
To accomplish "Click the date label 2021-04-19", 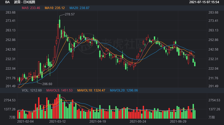I will [98, 122].
